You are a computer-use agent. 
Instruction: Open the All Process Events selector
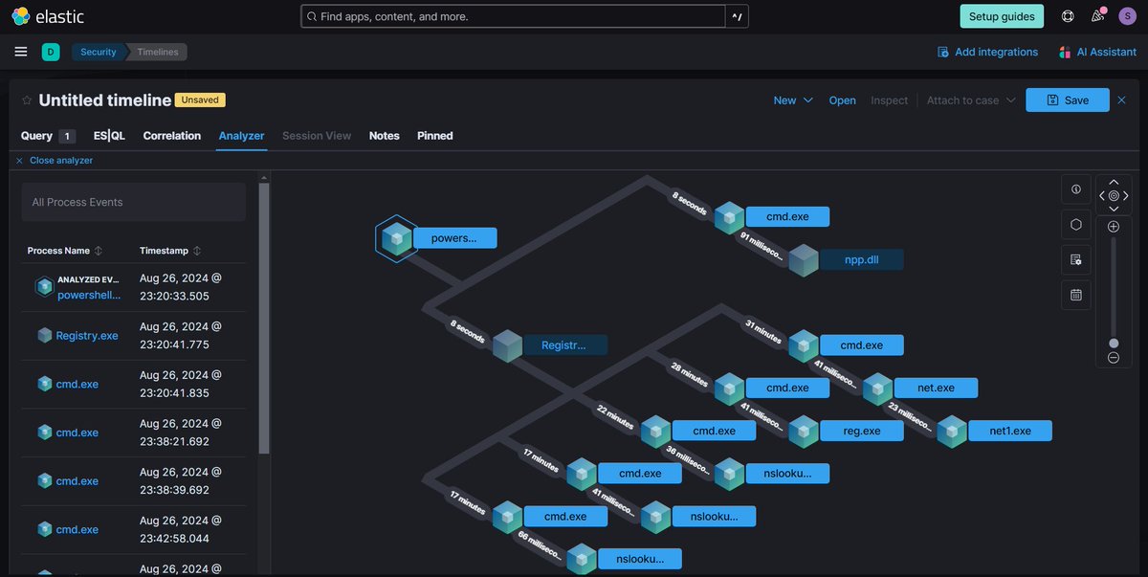tap(132, 202)
